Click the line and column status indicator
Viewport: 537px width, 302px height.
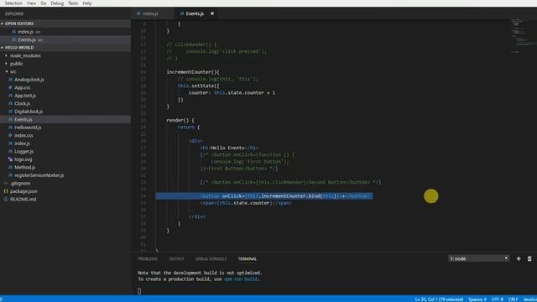click(439, 299)
